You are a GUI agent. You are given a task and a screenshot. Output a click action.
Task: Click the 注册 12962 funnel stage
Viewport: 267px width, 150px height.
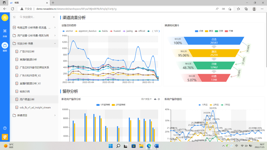[x=214, y=66]
